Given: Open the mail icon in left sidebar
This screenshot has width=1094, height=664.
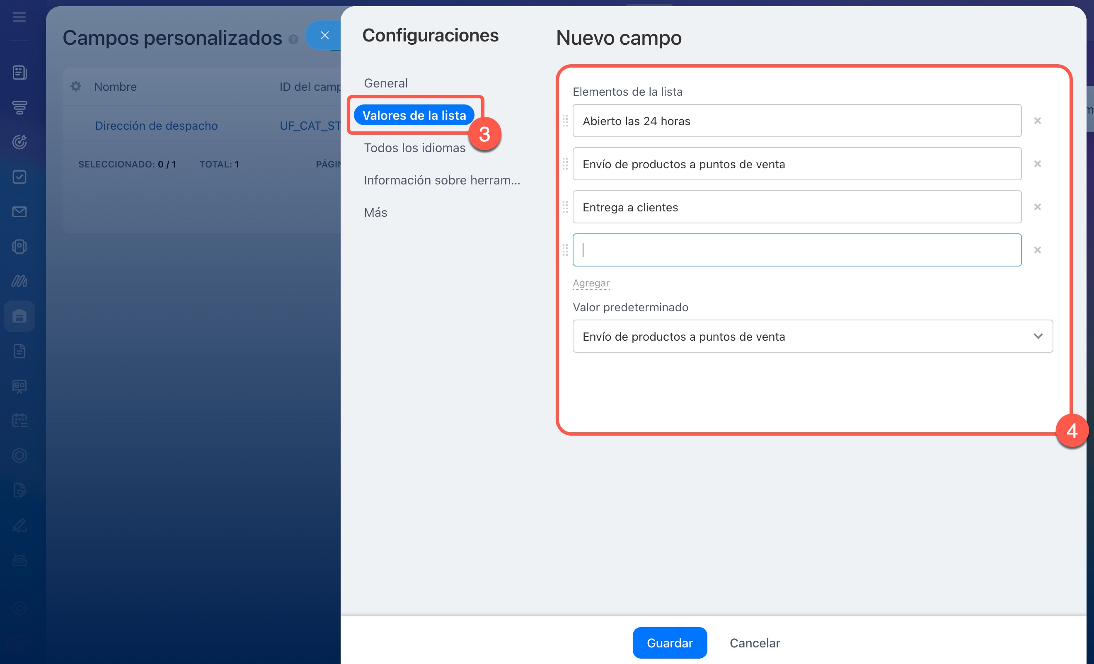Looking at the screenshot, I should coord(19,212).
